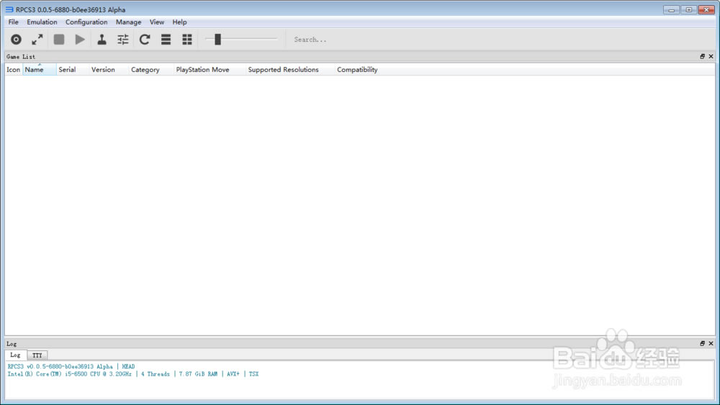Open gamepad settings joystick icon
720x405 pixels.
(102, 40)
